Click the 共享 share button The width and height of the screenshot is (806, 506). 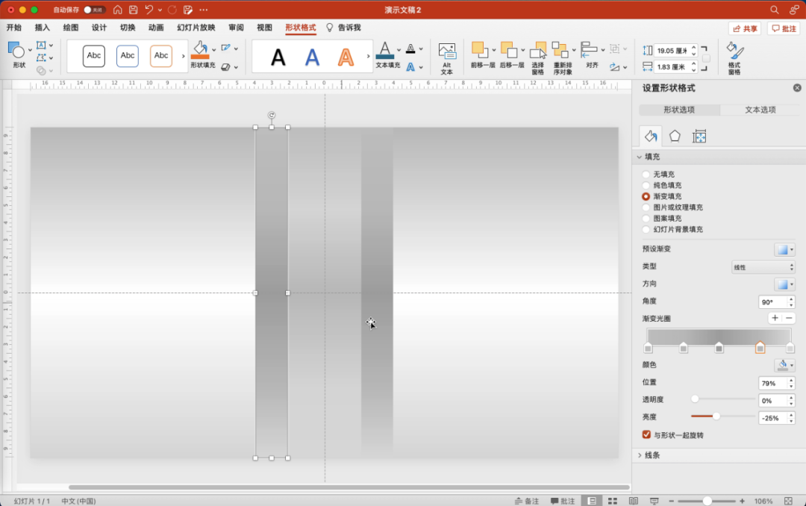pos(745,28)
